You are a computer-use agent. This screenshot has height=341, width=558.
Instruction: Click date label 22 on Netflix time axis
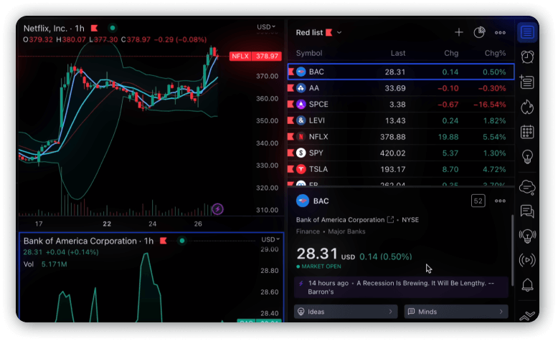[x=107, y=224]
